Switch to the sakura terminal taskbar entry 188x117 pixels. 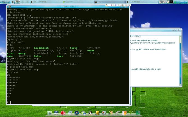[x=110, y=2]
